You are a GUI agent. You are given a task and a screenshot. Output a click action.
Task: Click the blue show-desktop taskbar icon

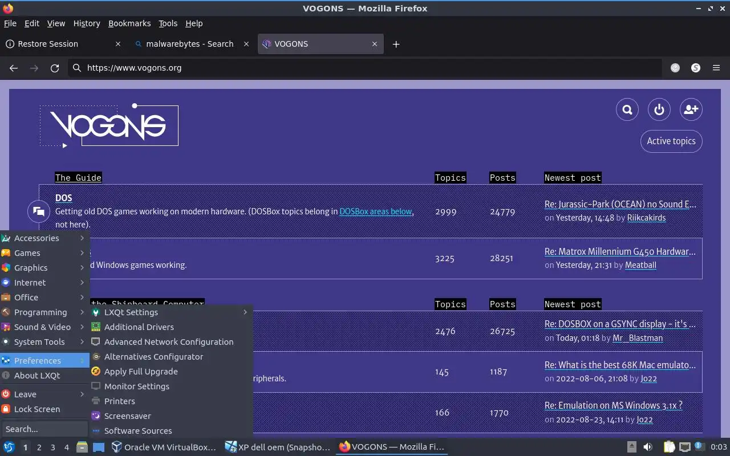(99, 447)
